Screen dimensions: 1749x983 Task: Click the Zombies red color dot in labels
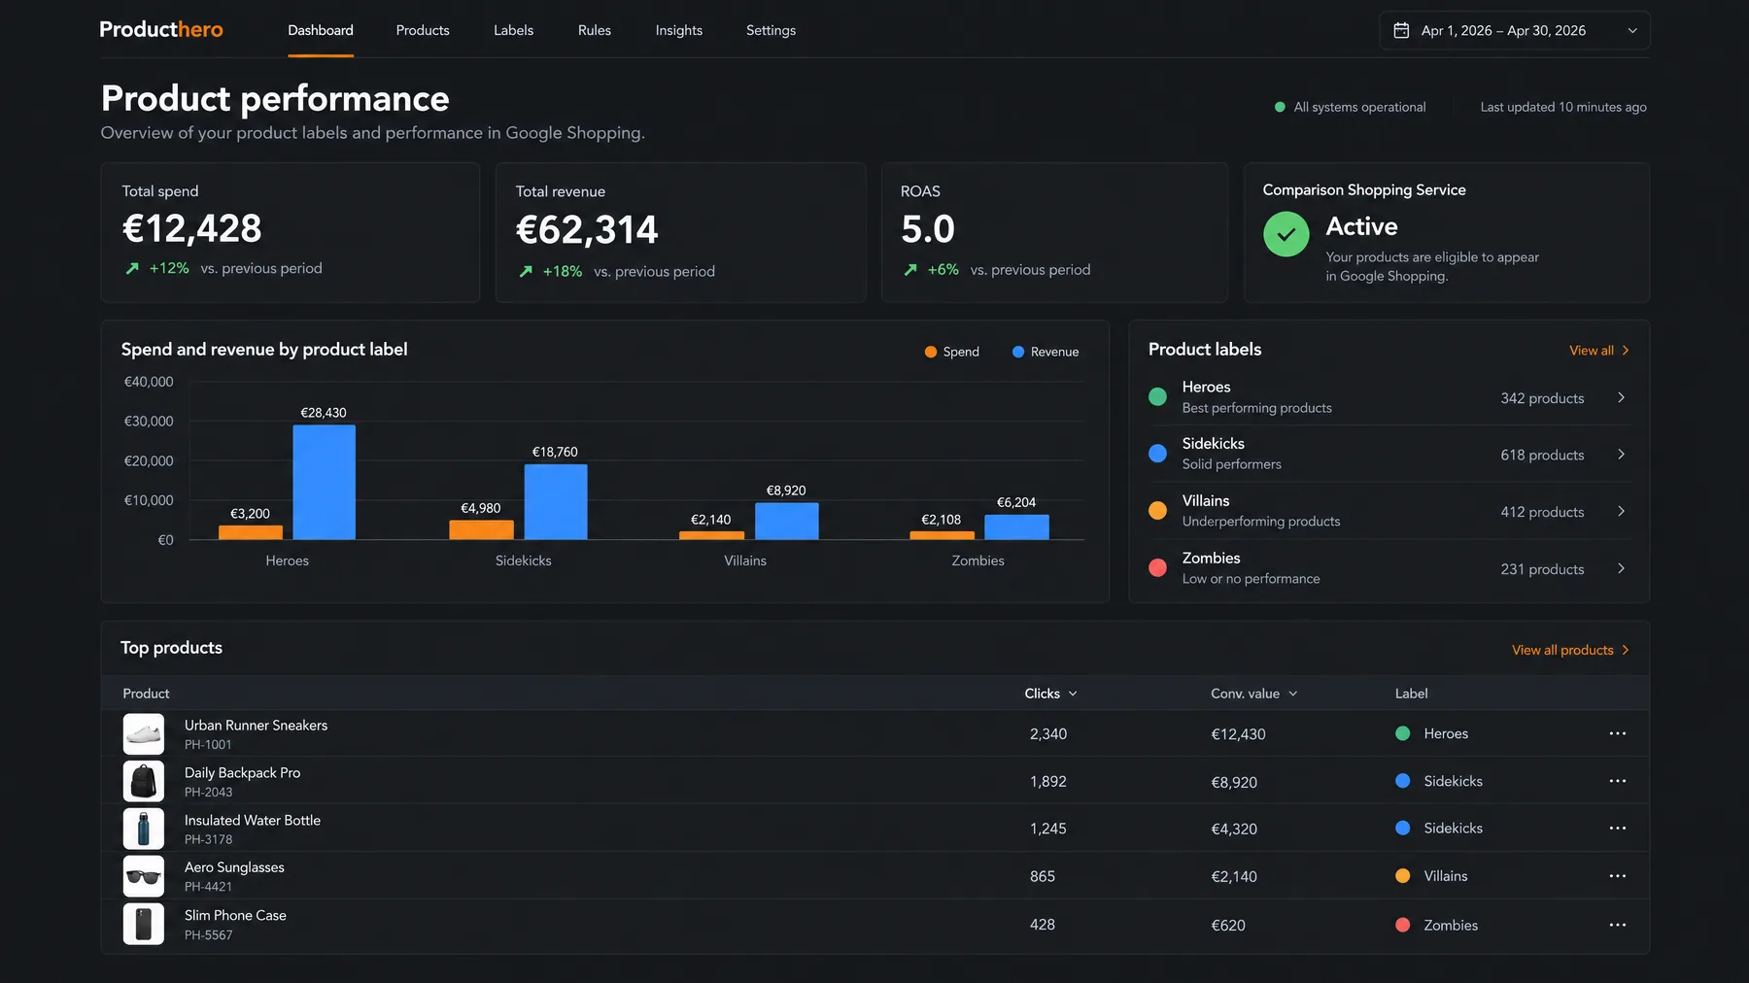[1157, 568]
